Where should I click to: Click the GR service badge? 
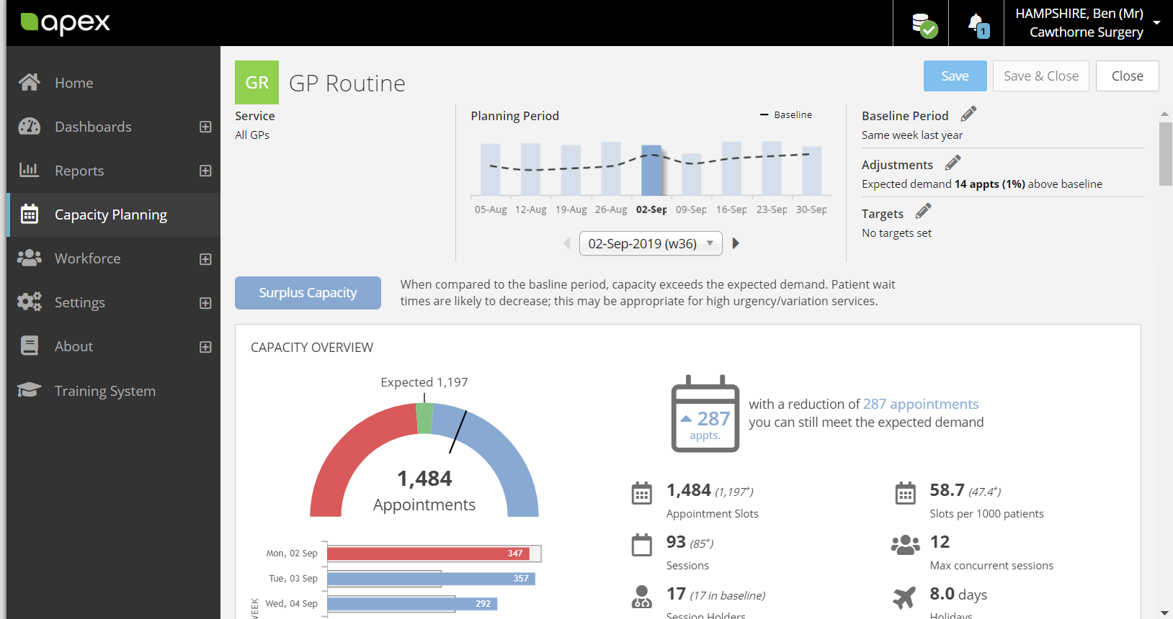click(257, 83)
